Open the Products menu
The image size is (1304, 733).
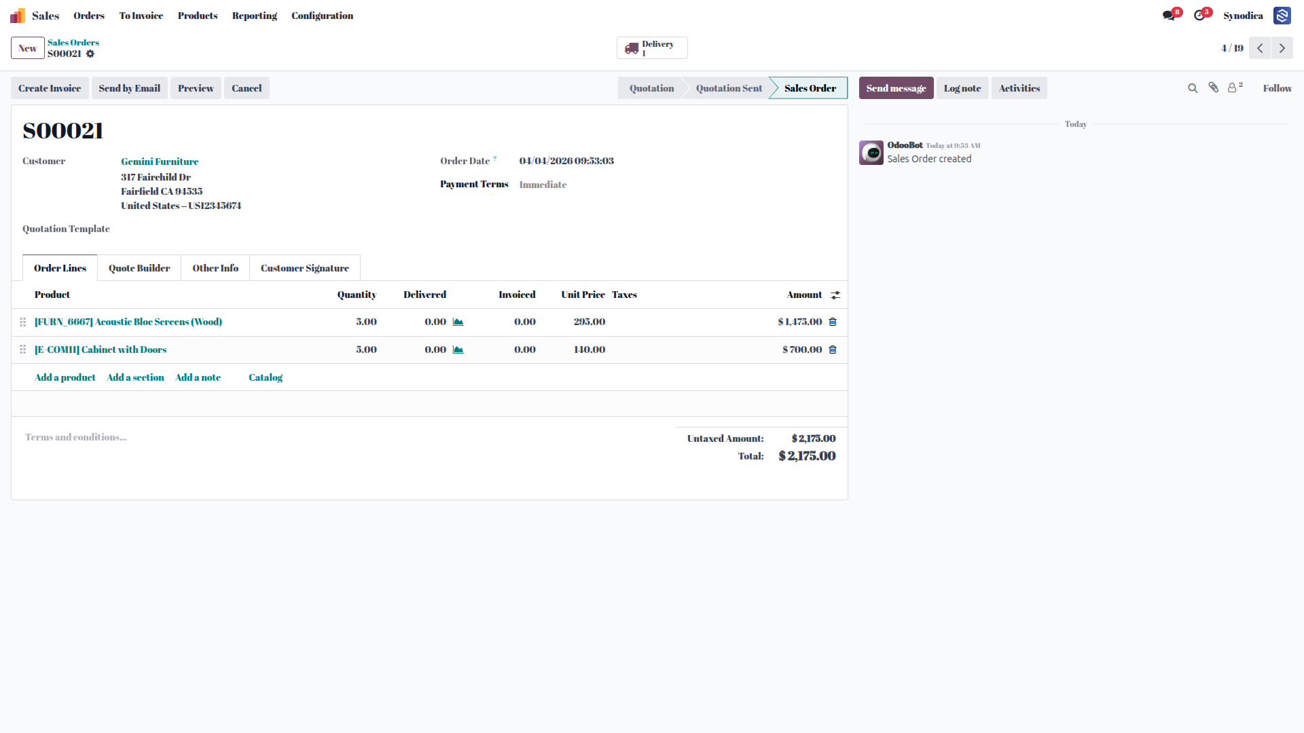pyautogui.click(x=198, y=16)
